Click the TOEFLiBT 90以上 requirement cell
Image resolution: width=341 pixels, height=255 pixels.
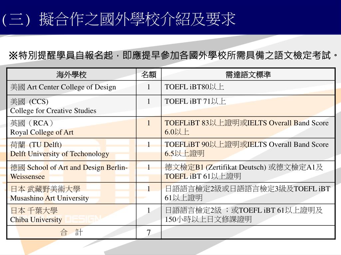[248, 149]
